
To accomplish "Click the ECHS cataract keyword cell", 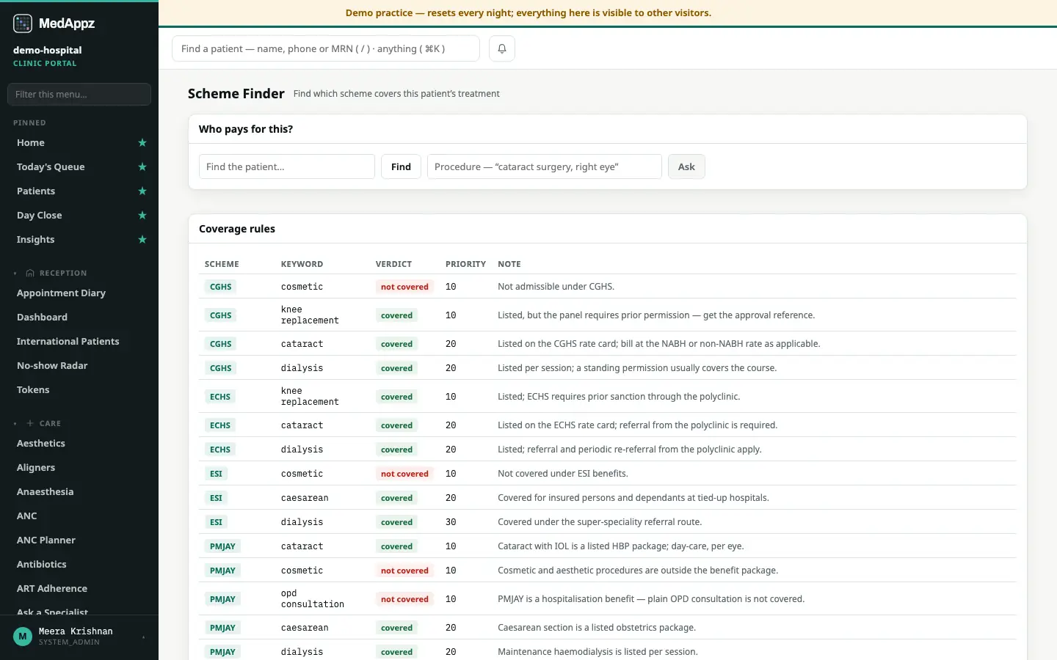I will (302, 425).
